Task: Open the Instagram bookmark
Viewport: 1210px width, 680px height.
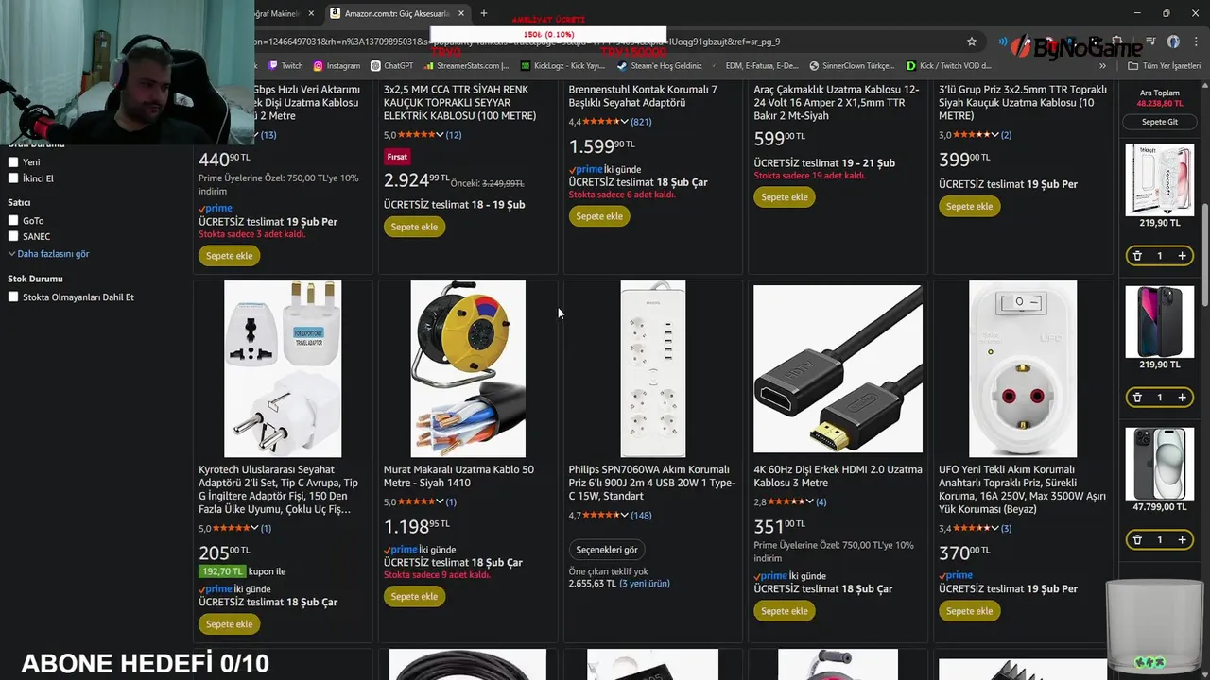Action: (337, 66)
